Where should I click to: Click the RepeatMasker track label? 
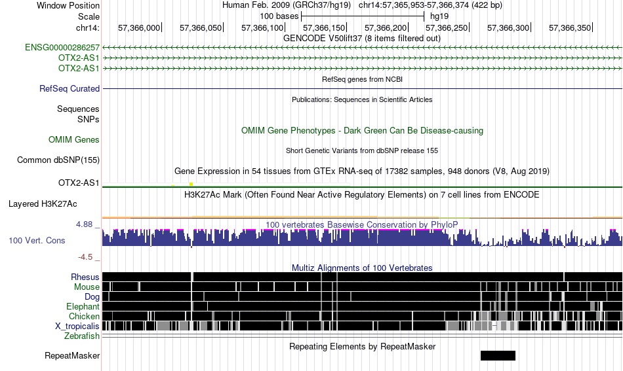72,355
